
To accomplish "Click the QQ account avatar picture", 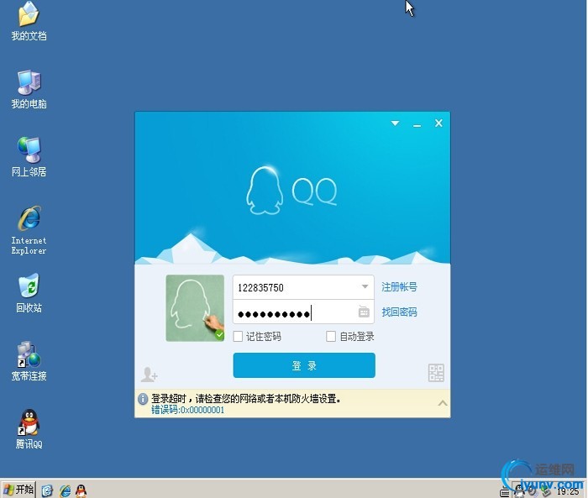I will pyautogui.click(x=195, y=308).
